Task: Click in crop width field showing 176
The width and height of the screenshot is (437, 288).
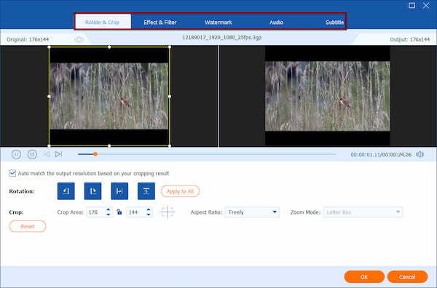Action: coord(95,212)
